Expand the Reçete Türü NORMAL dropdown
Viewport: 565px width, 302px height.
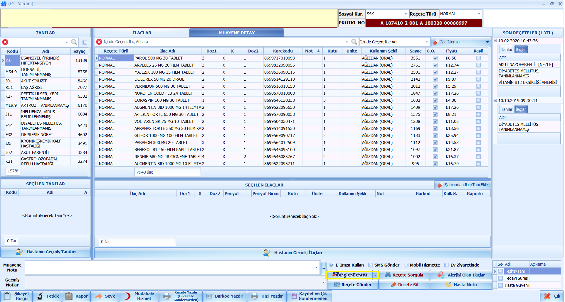[x=479, y=14]
